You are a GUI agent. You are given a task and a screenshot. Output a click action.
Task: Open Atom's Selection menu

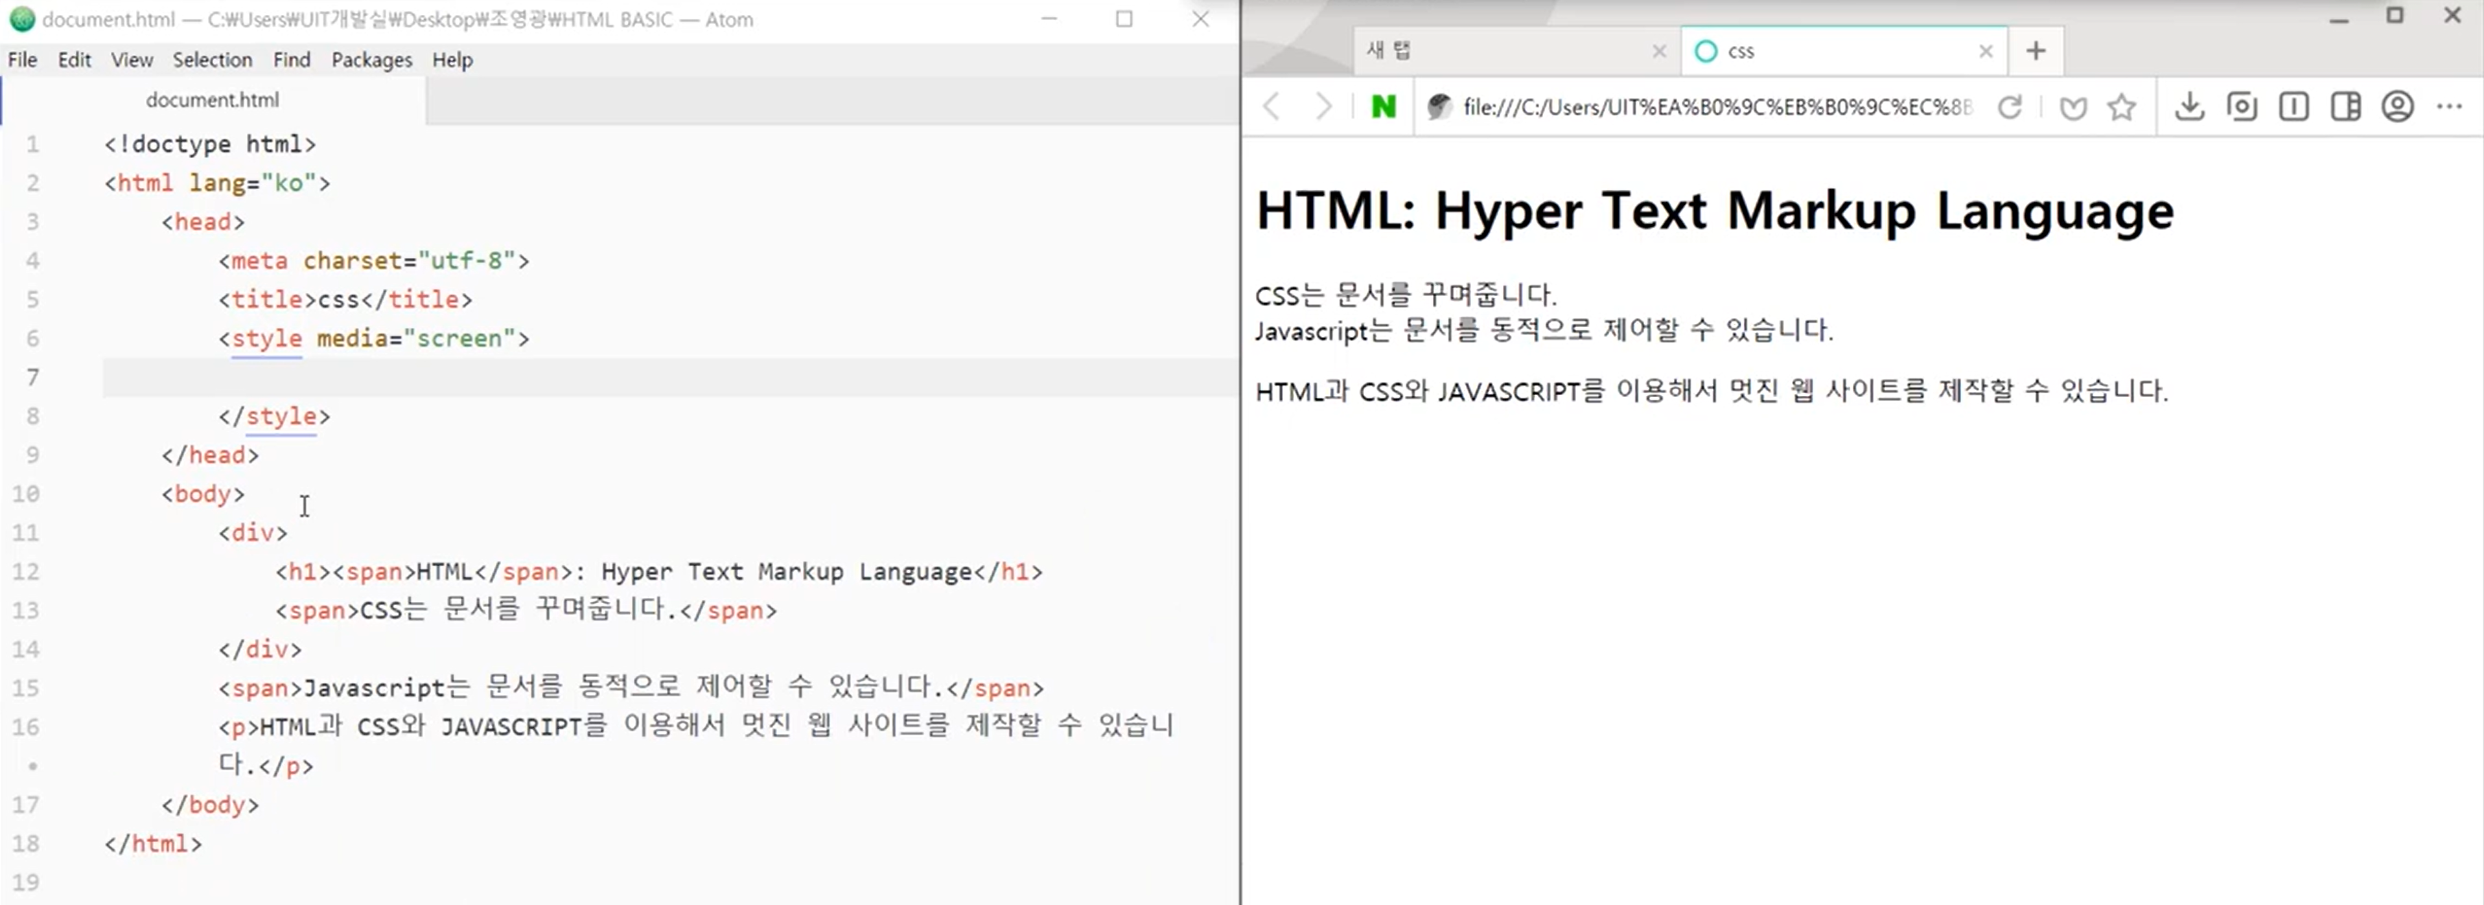tap(212, 60)
